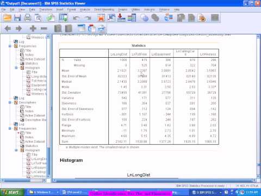Screen dimensions: 261x196
Task: Open a file with the Open toolbar icon
Action: [x=8, y=18]
